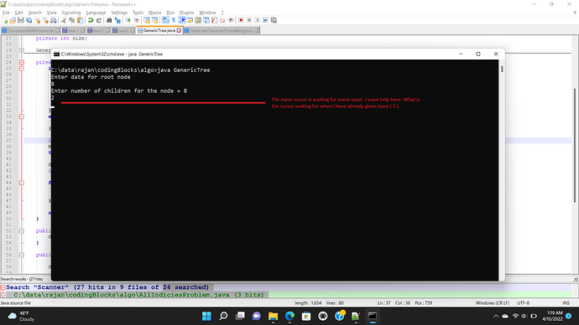Screen dimensions: 579x325
Task: Click UTF-8 encoding in status bar
Action: tap(524, 303)
